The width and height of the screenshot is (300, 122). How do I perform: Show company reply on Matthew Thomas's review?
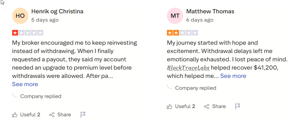pos(195,88)
